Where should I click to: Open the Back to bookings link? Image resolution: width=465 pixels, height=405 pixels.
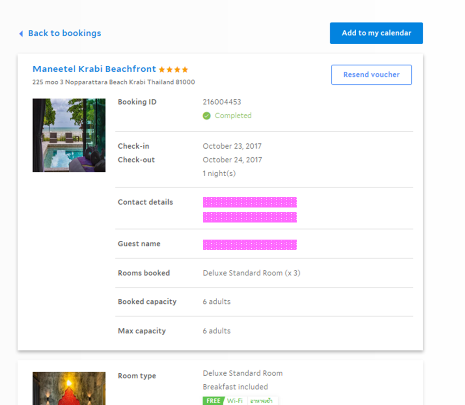point(64,33)
